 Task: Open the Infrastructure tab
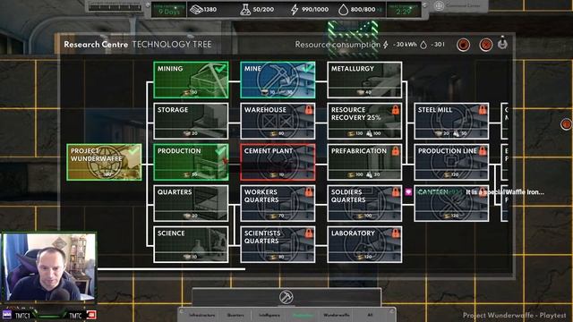pos(202,315)
